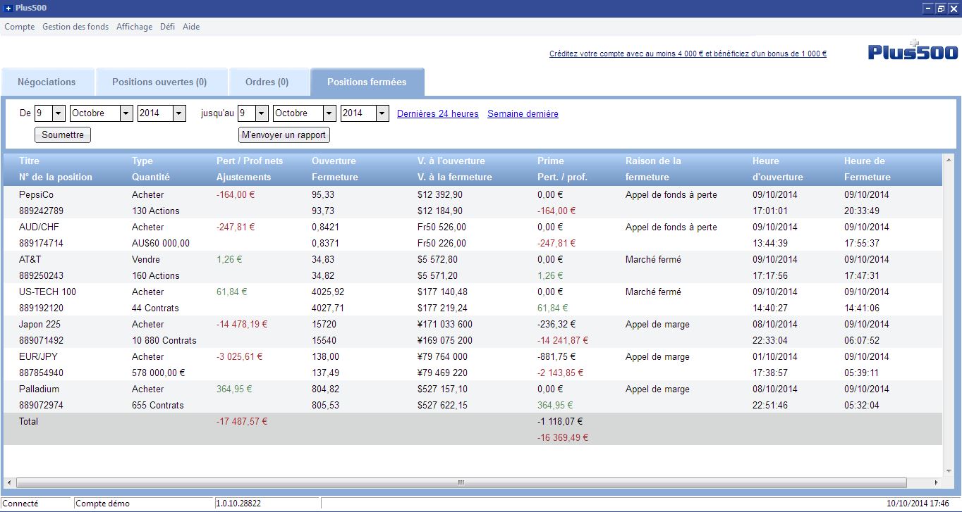Click position number 889071492
Viewport: 962px width, 512px height.
tap(41, 340)
